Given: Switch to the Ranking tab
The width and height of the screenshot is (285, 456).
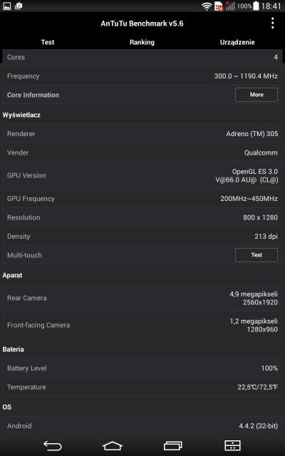Looking at the screenshot, I should pos(142,42).
